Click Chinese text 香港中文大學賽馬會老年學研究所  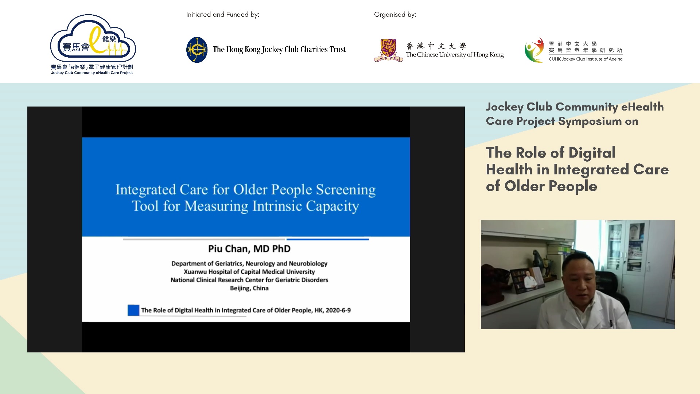click(586, 47)
